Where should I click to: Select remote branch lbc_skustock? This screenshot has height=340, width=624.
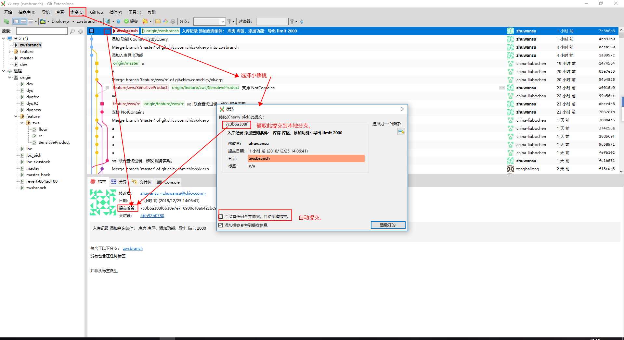tap(38, 162)
